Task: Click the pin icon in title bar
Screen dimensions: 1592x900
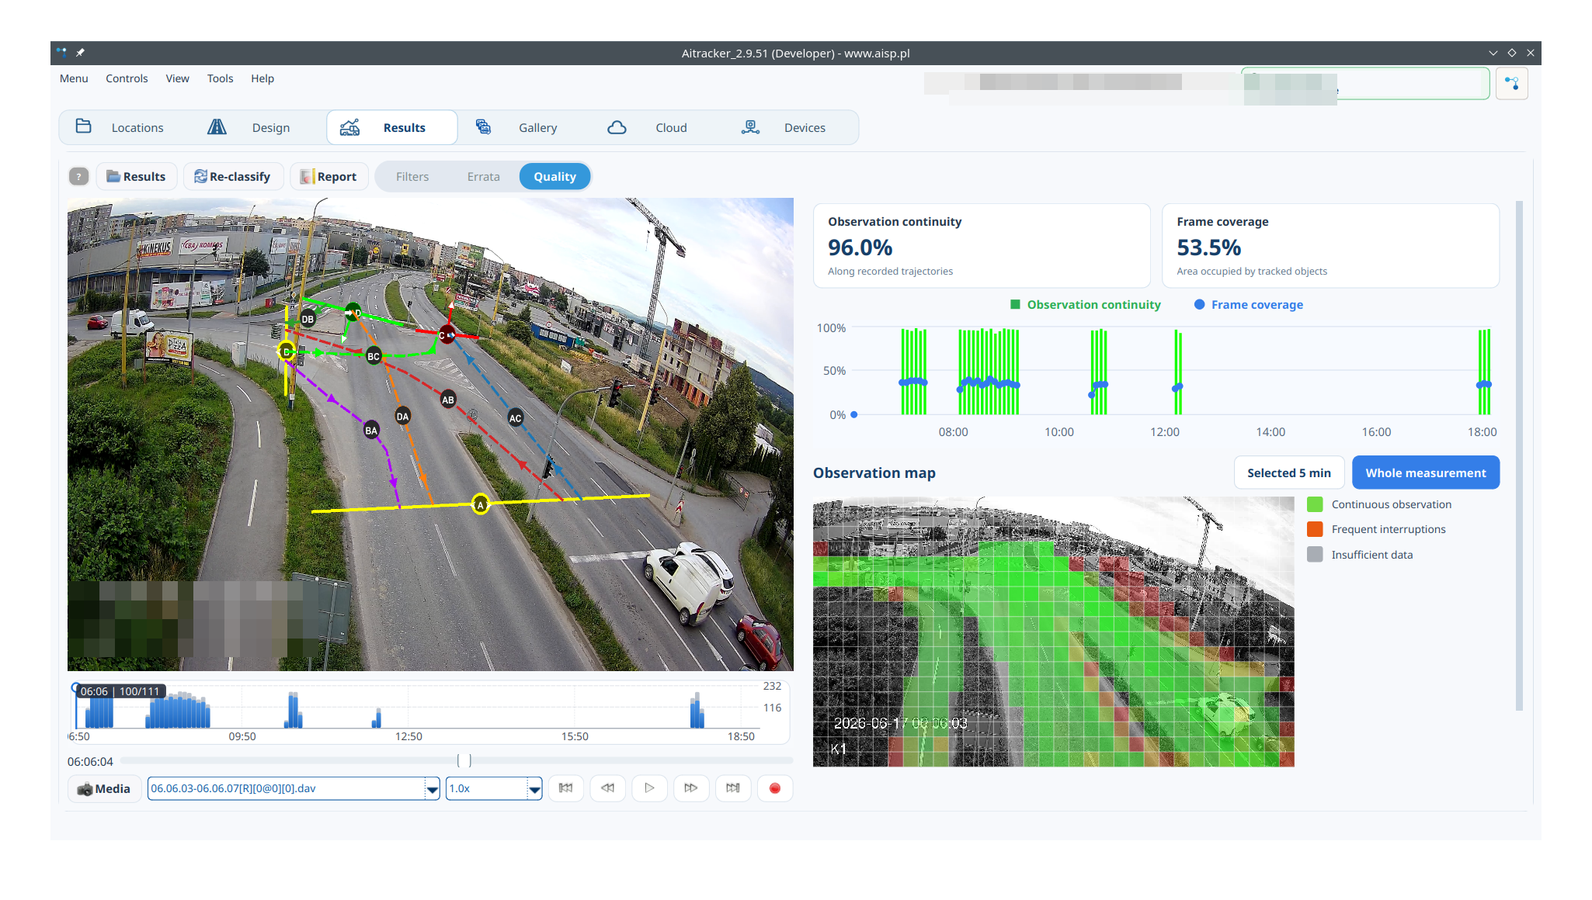Action: pos(80,53)
